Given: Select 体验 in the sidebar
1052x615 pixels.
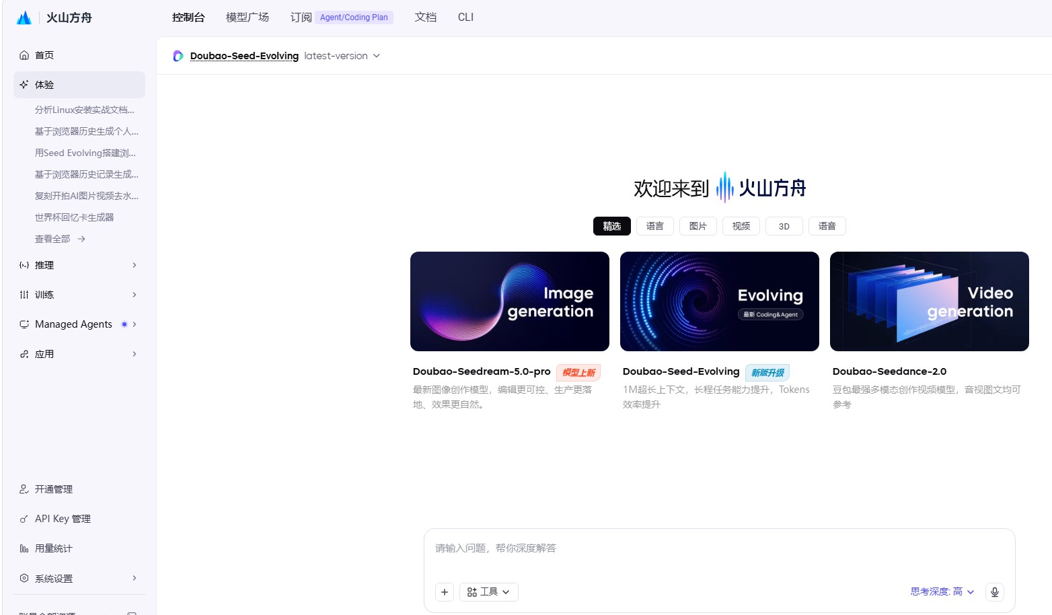Looking at the screenshot, I should pos(79,85).
